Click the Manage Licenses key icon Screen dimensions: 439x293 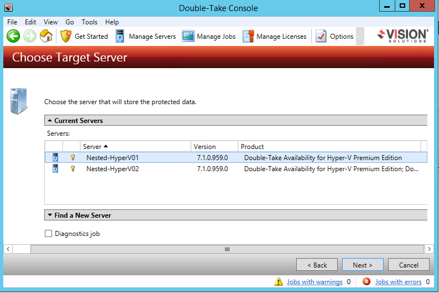[x=248, y=37]
